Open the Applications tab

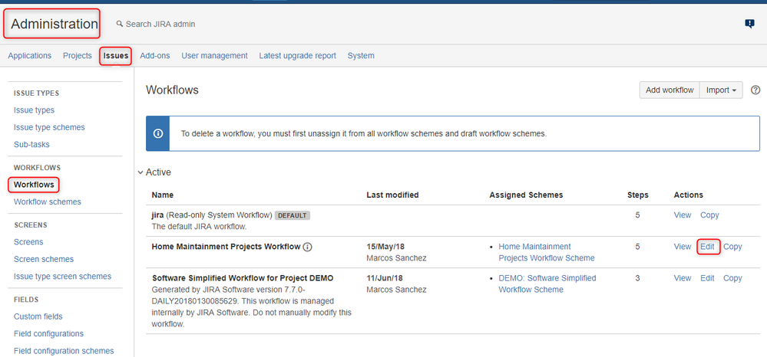[x=29, y=56]
